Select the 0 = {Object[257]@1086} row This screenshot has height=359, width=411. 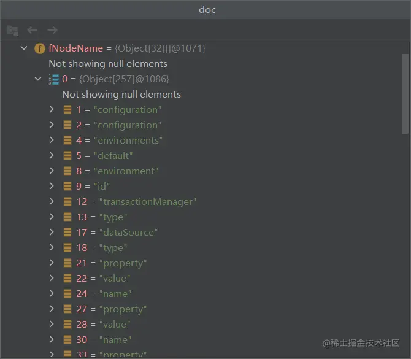pyautogui.click(x=201, y=79)
